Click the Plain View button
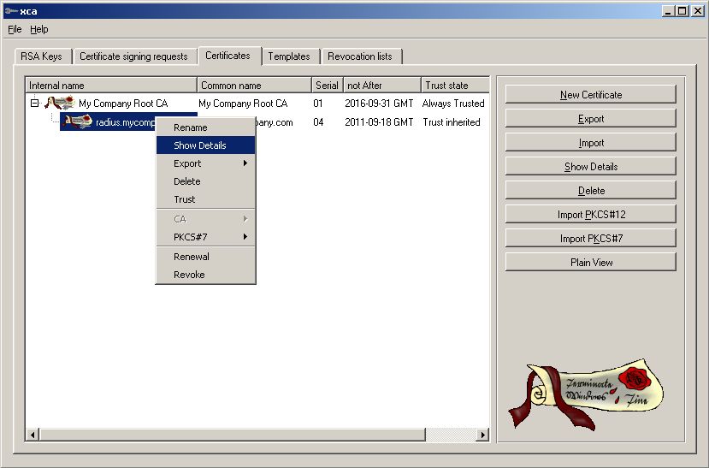709x468 pixels. (591, 263)
